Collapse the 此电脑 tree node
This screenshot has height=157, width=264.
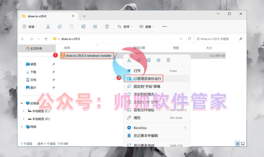[22, 103]
